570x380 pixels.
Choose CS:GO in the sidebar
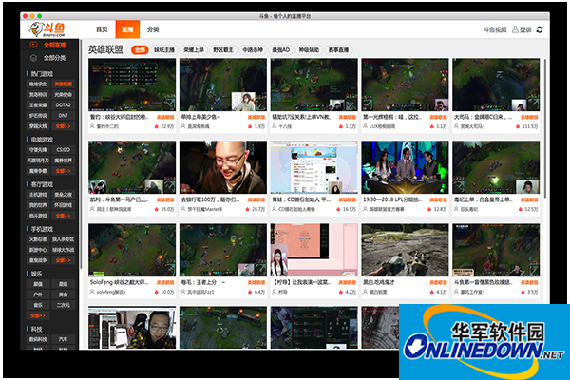click(64, 150)
